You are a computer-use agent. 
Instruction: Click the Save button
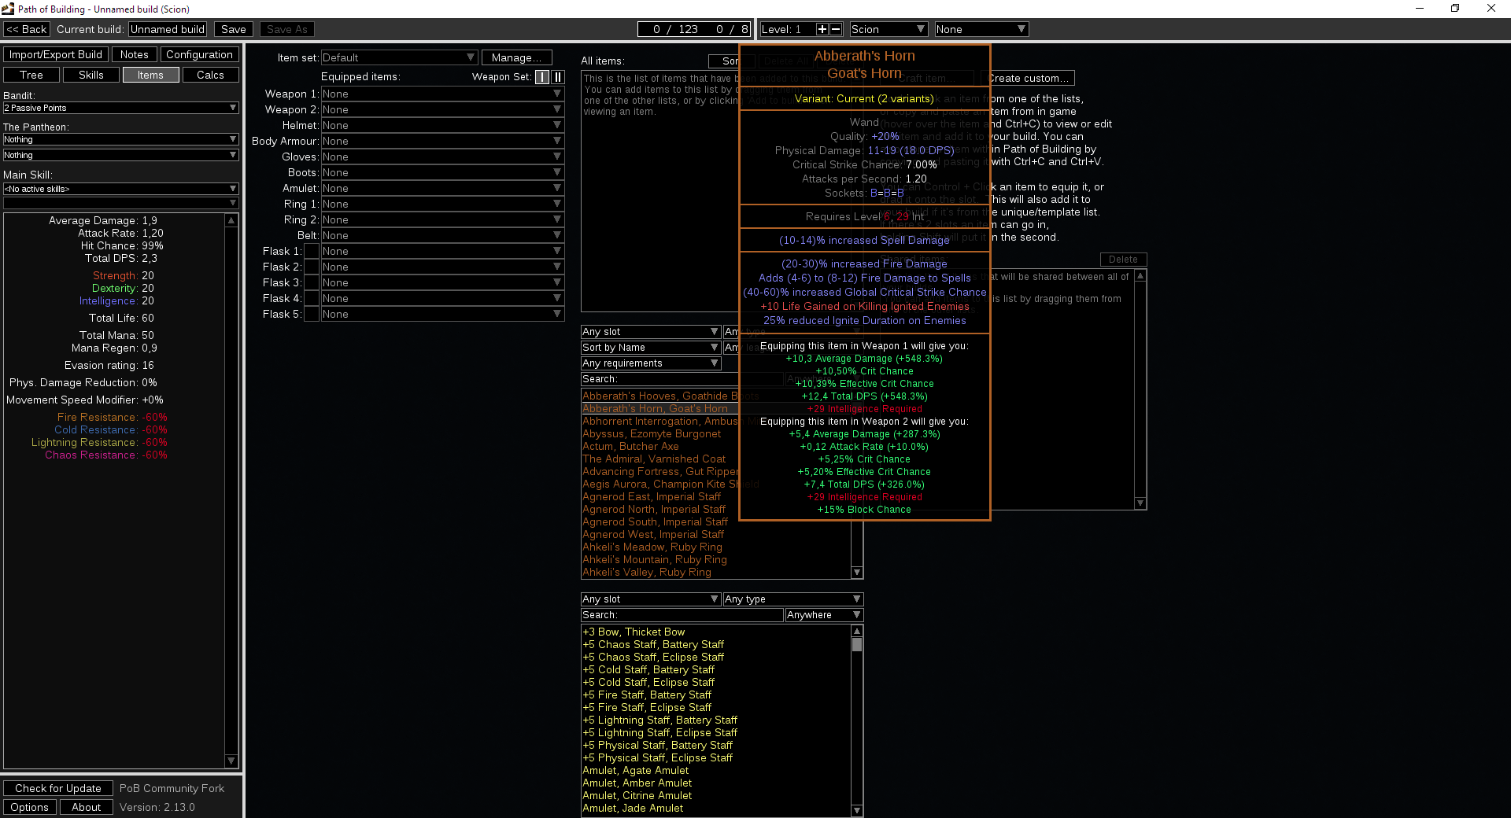click(x=234, y=29)
